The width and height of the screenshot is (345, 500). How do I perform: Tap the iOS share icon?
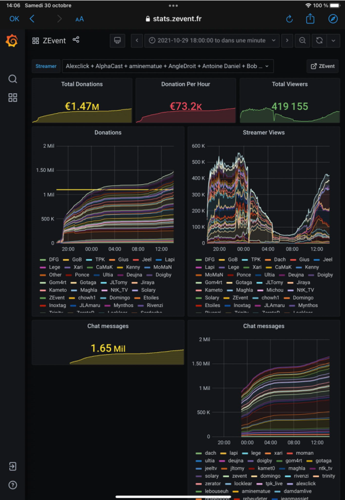coord(310,19)
